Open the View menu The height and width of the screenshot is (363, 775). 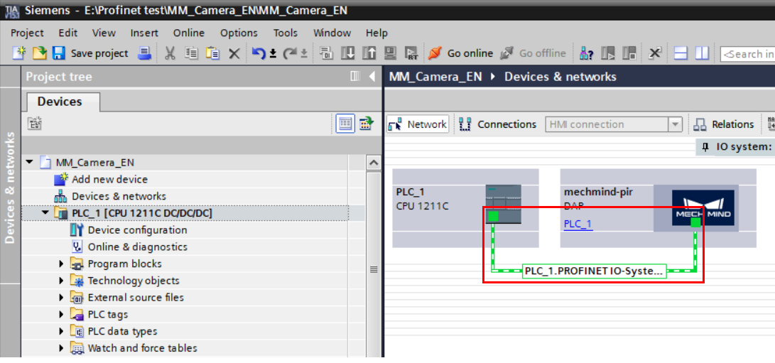click(104, 33)
